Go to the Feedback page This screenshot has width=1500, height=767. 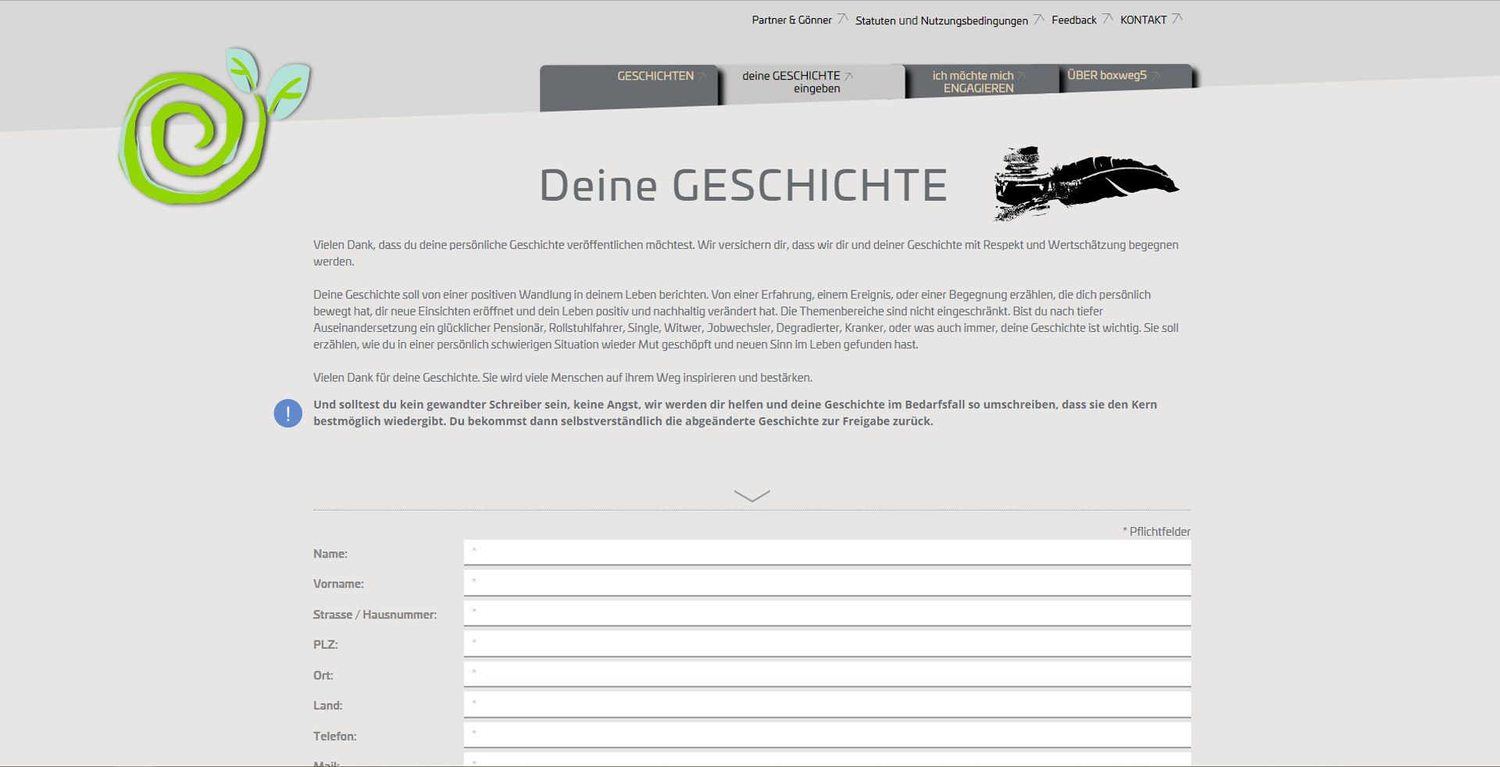click(x=1073, y=20)
